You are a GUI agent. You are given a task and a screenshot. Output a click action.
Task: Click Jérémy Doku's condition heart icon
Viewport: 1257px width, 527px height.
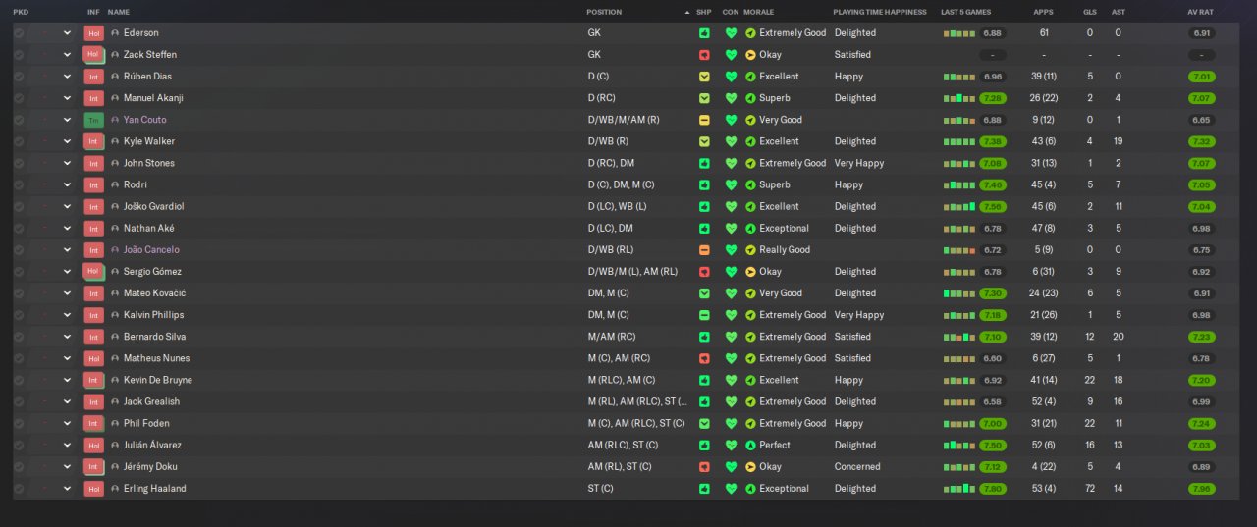(x=731, y=466)
